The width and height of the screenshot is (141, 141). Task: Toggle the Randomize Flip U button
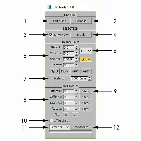66,115
